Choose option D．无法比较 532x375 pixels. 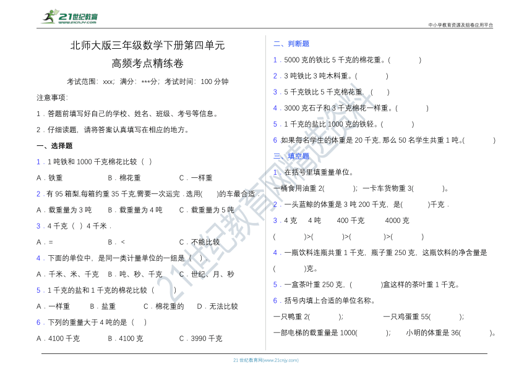(218, 306)
